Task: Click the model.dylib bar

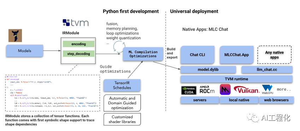Action: 208,70
